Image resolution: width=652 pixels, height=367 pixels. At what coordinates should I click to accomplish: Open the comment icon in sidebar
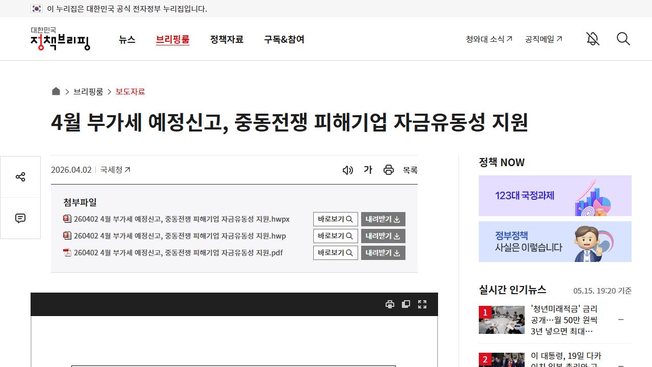[x=20, y=218]
